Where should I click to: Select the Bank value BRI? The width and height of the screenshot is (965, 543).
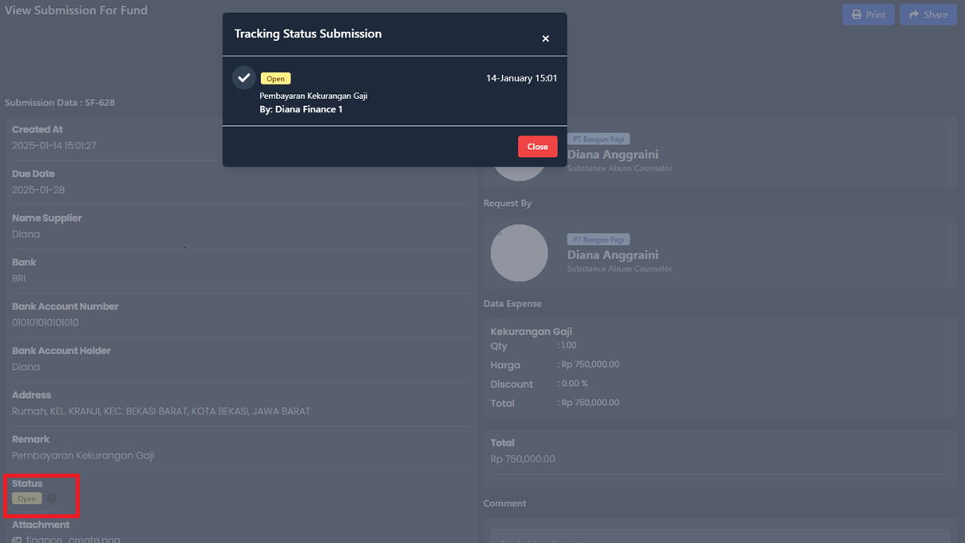[19, 278]
